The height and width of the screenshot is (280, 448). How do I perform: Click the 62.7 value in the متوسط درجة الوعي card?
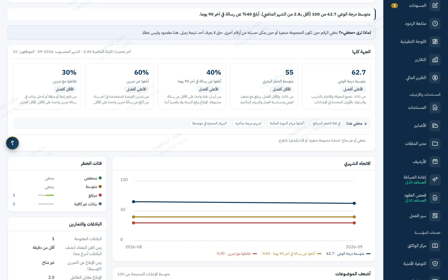point(359,72)
